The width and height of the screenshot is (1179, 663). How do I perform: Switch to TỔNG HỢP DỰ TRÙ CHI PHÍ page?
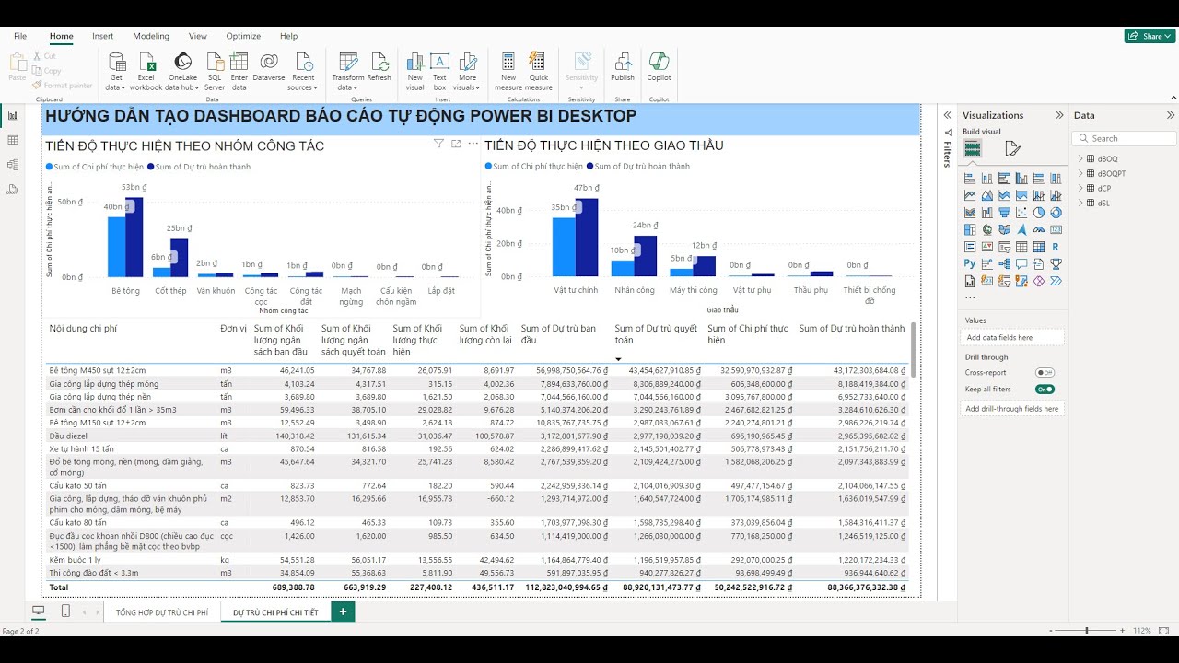pyautogui.click(x=162, y=611)
